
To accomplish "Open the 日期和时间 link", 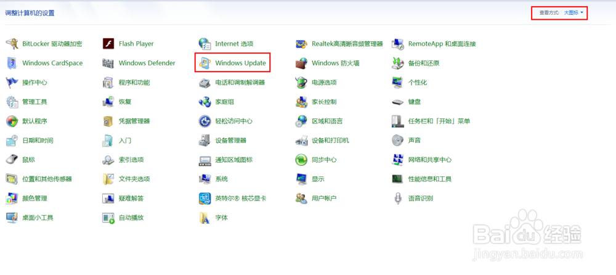I will (x=38, y=141).
